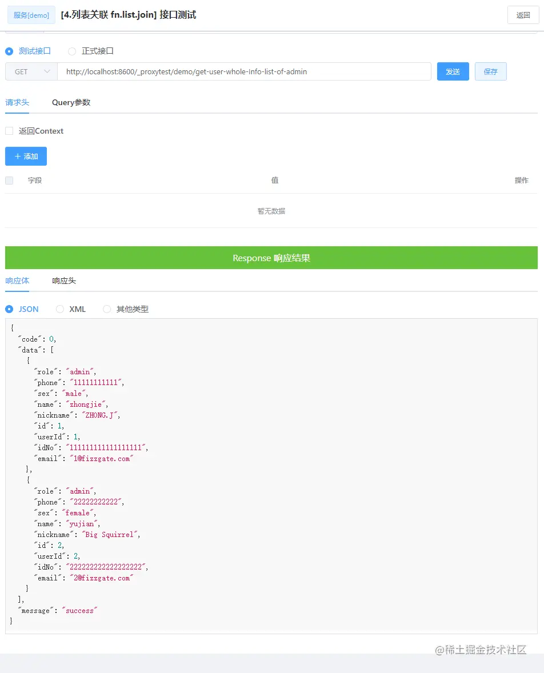Select the 正式接口 radio button
The width and height of the screenshot is (544, 673).
pos(72,51)
